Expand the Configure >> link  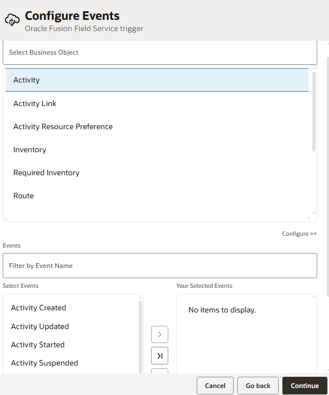click(x=300, y=234)
